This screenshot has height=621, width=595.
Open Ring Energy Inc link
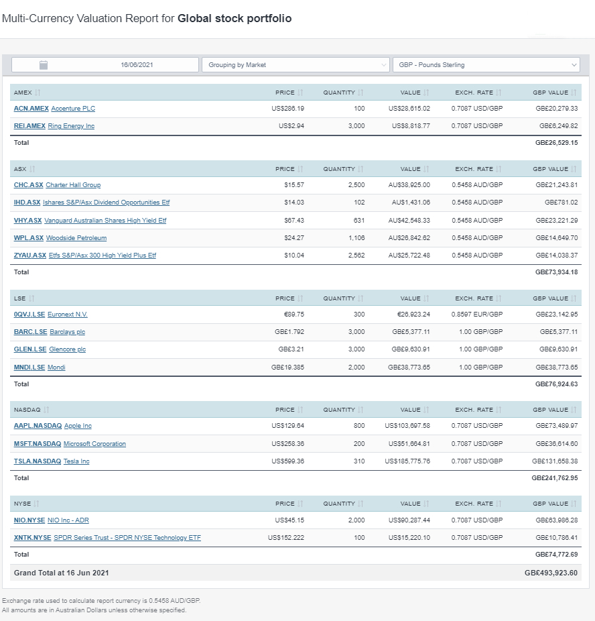[71, 126]
